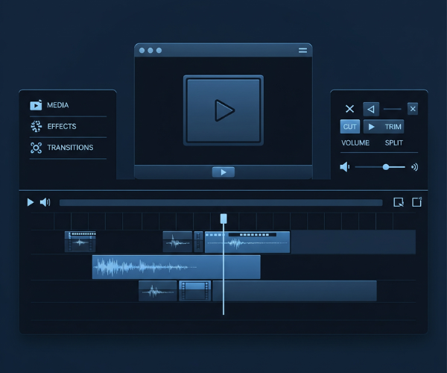Image resolution: width=447 pixels, height=373 pixels.
Task: Select the VOLUME label
Action: (355, 142)
